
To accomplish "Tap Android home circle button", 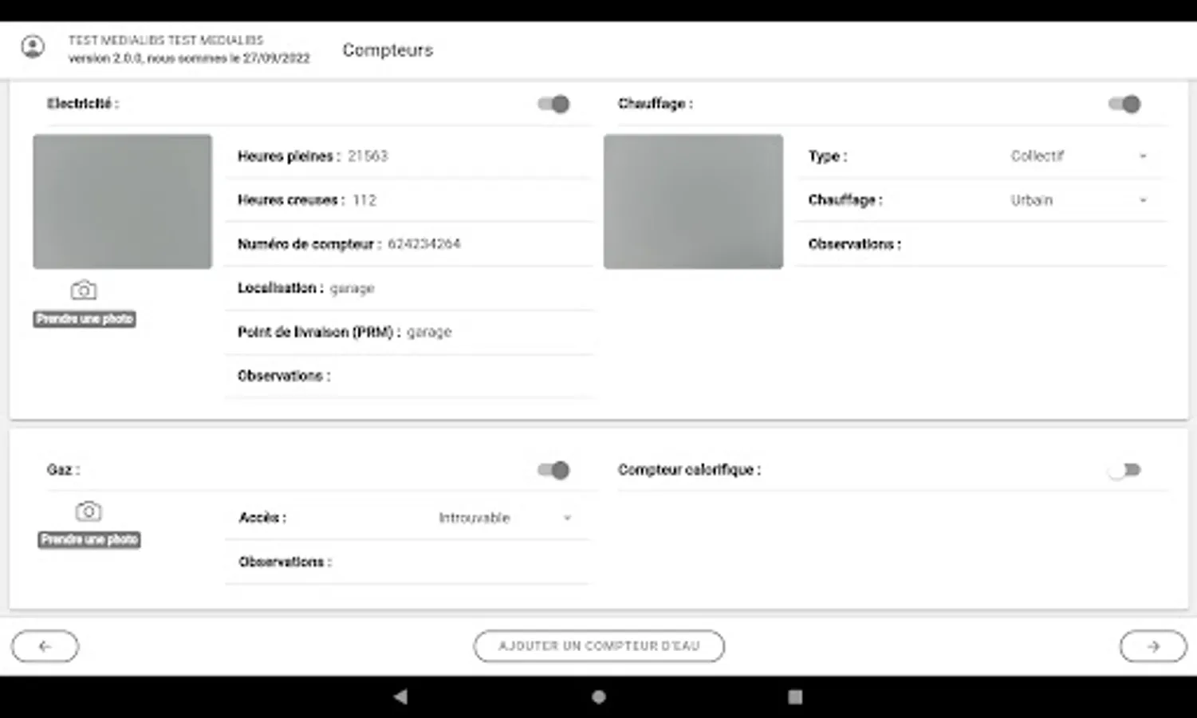I will point(599,696).
